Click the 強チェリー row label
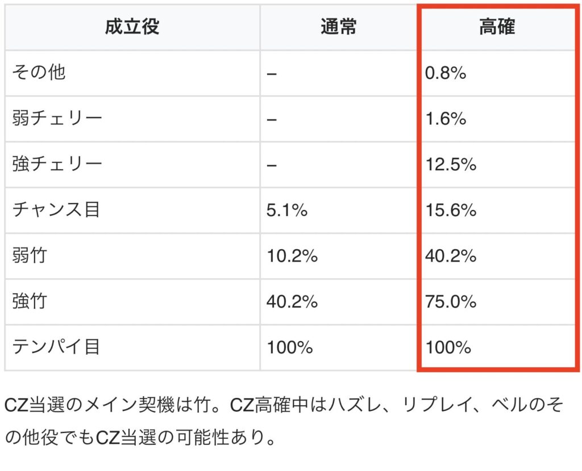Image resolution: width=582 pixels, height=471 pixels. click(x=57, y=165)
